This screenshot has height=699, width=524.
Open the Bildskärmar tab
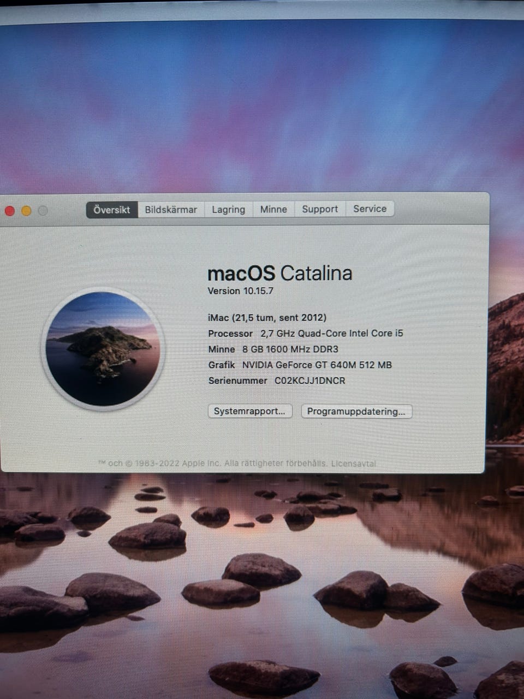point(171,210)
